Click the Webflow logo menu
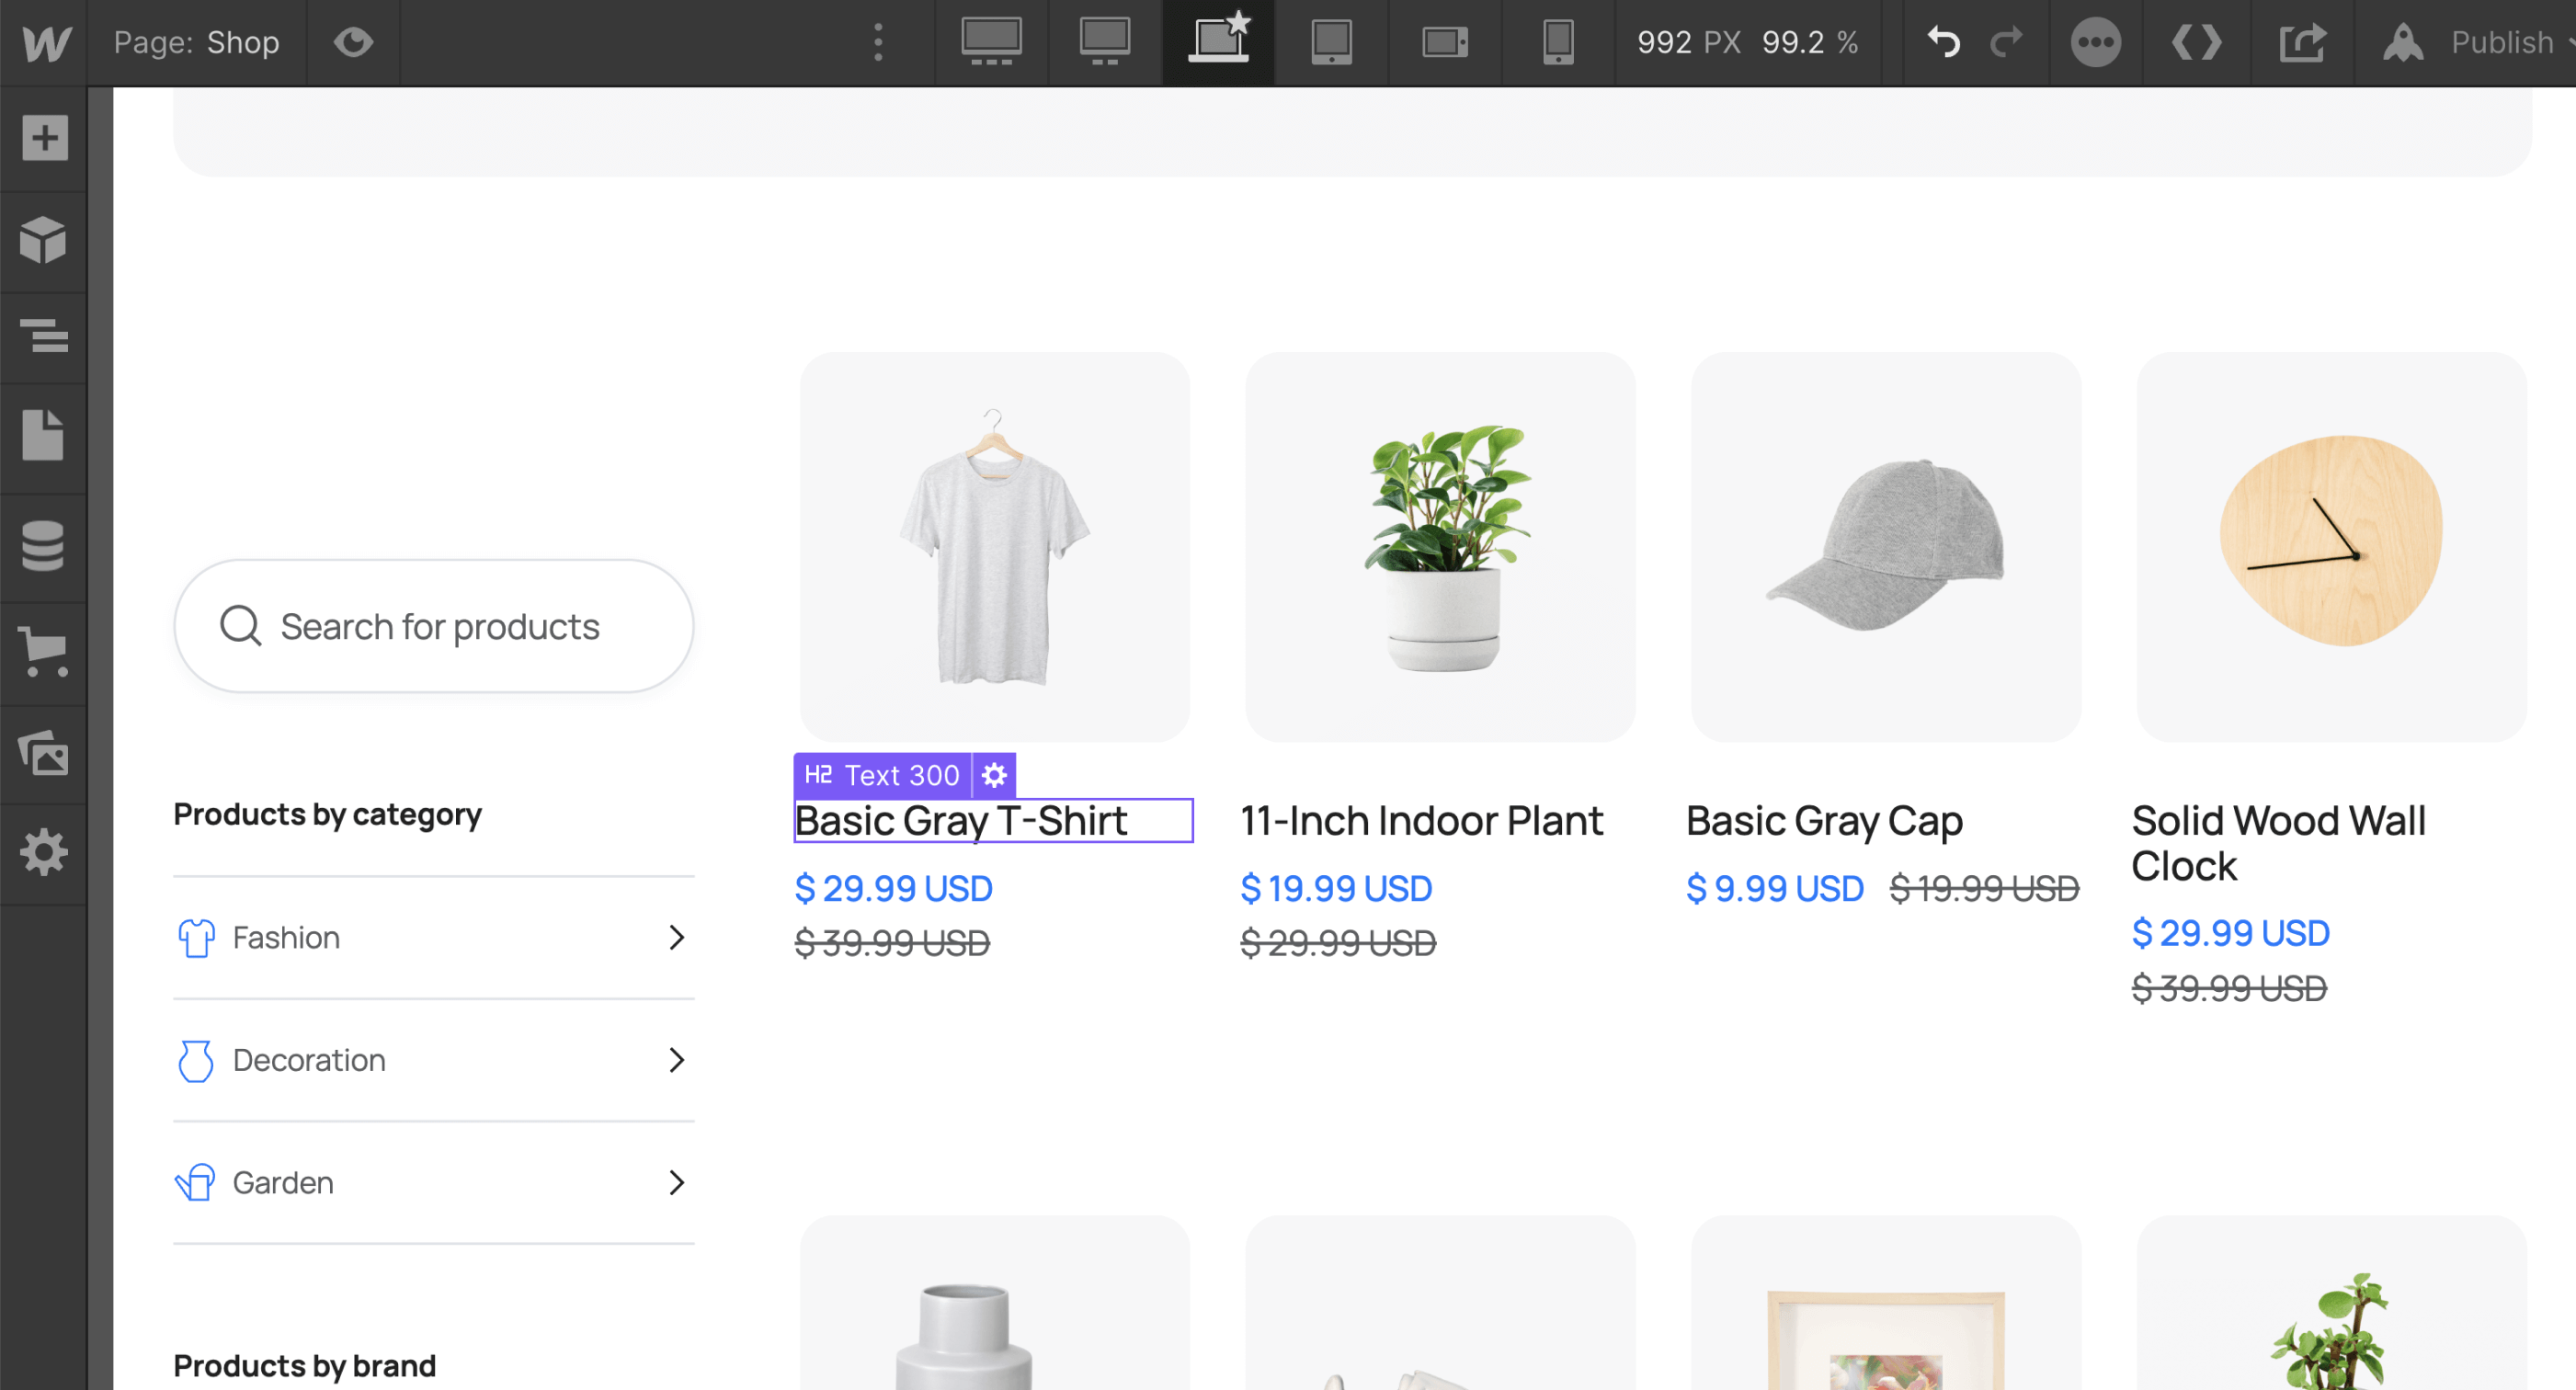This screenshot has height=1390, width=2576. (45, 42)
